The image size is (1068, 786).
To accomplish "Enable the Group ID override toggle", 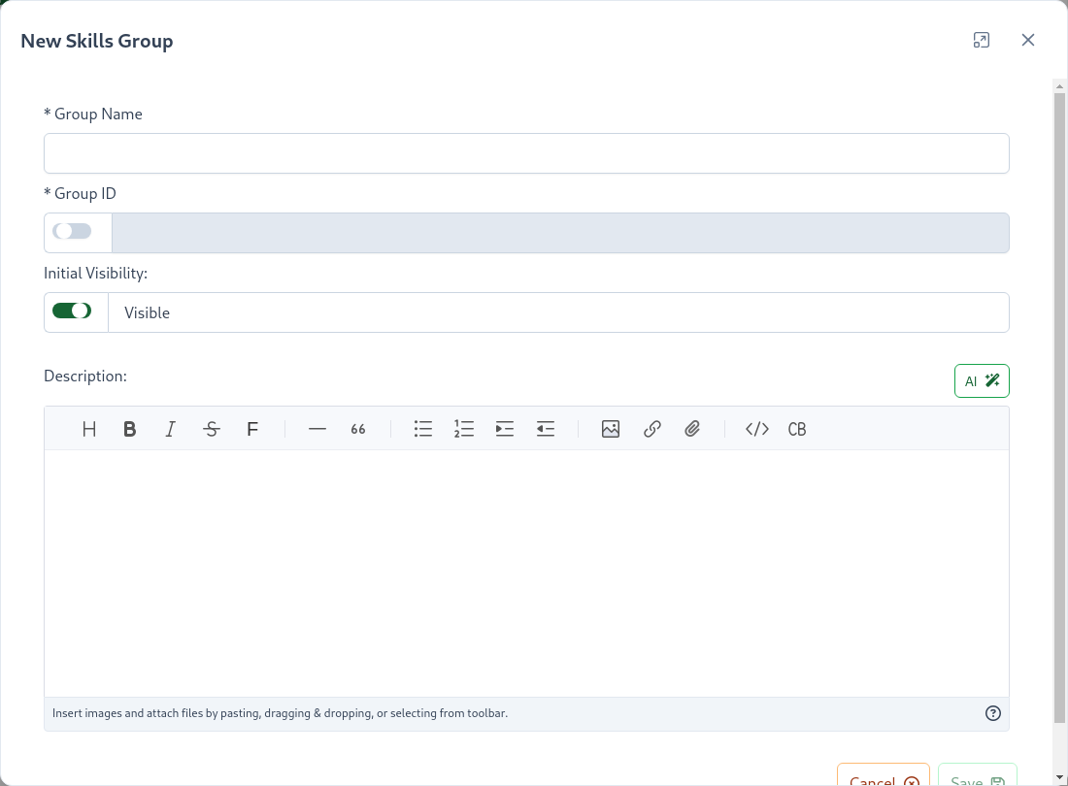I will [72, 231].
